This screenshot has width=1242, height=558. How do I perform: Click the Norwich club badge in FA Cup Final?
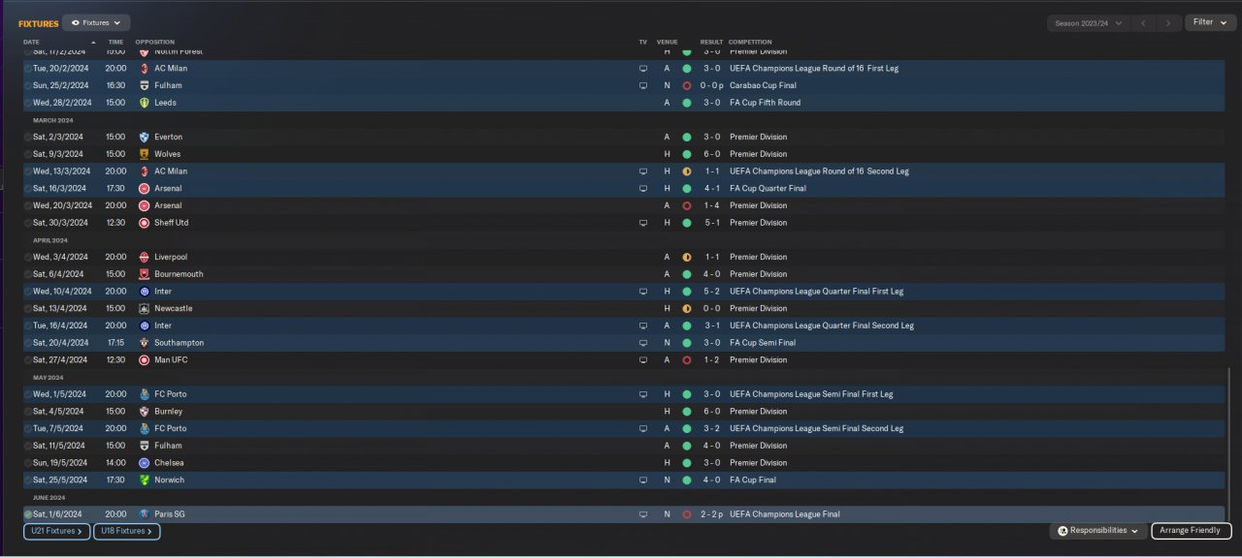pos(144,480)
